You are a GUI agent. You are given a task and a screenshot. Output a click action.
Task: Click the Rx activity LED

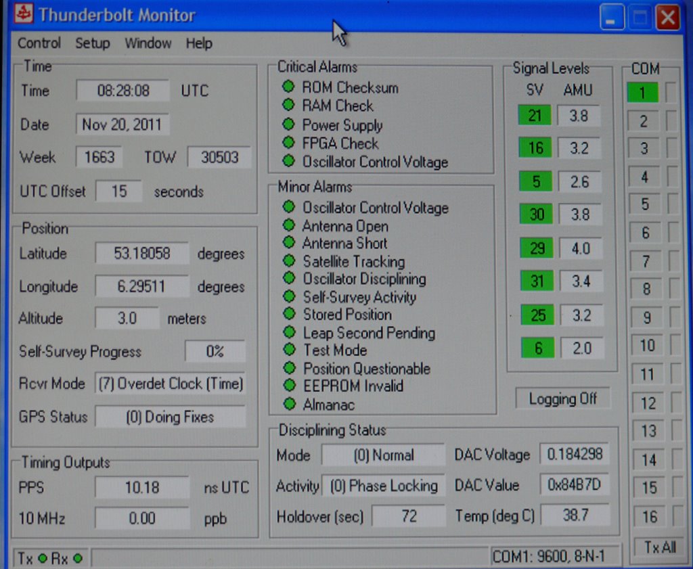pos(78,558)
